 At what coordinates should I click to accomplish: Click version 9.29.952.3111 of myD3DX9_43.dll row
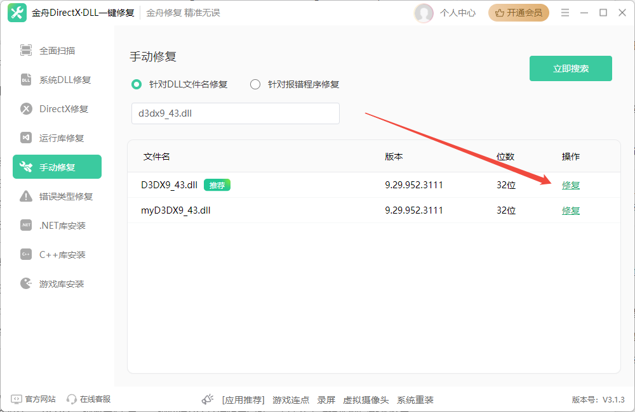414,210
